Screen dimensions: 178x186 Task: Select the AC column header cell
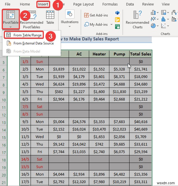[79, 54]
